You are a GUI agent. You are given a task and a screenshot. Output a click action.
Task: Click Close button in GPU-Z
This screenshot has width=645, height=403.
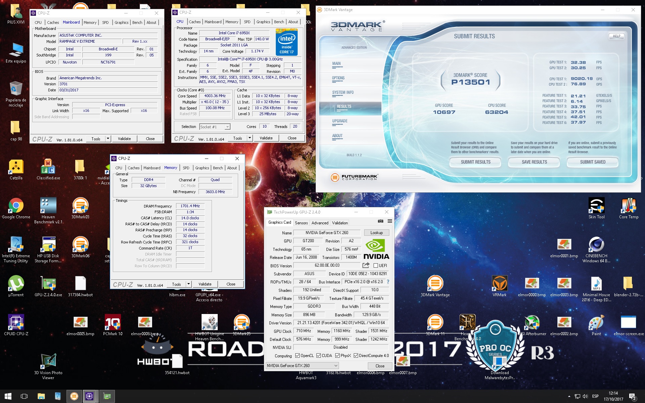tap(380, 366)
